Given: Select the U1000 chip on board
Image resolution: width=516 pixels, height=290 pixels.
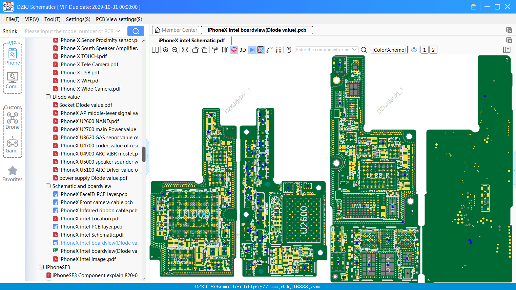Looking at the screenshot, I should (x=194, y=214).
